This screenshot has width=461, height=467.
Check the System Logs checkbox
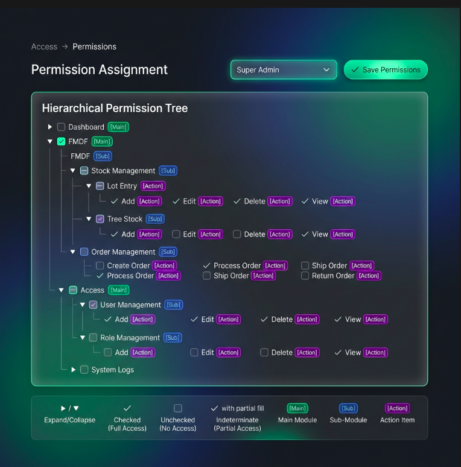click(84, 370)
